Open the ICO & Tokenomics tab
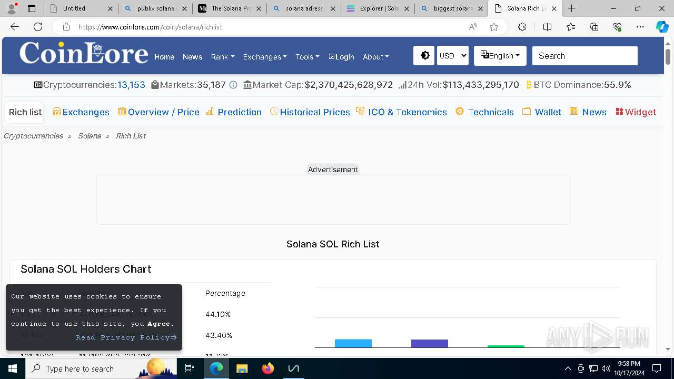Viewport: 674px width, 379px height. (x=401, y=112)
